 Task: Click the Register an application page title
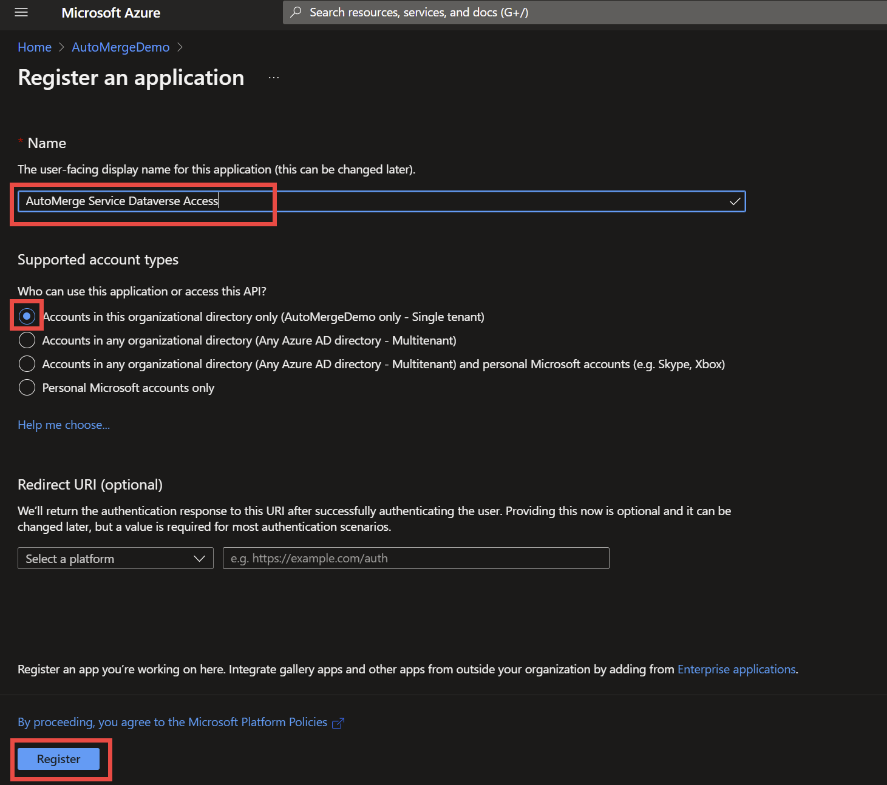[131, 78]
